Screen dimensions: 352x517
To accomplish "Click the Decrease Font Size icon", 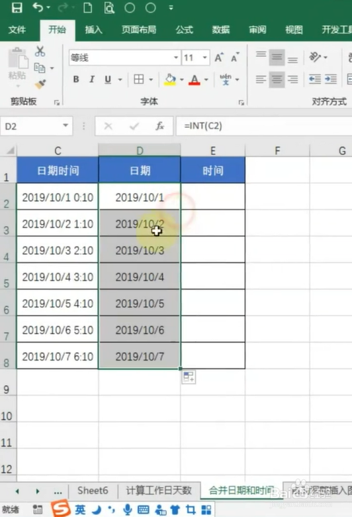I will coord(235,58).
